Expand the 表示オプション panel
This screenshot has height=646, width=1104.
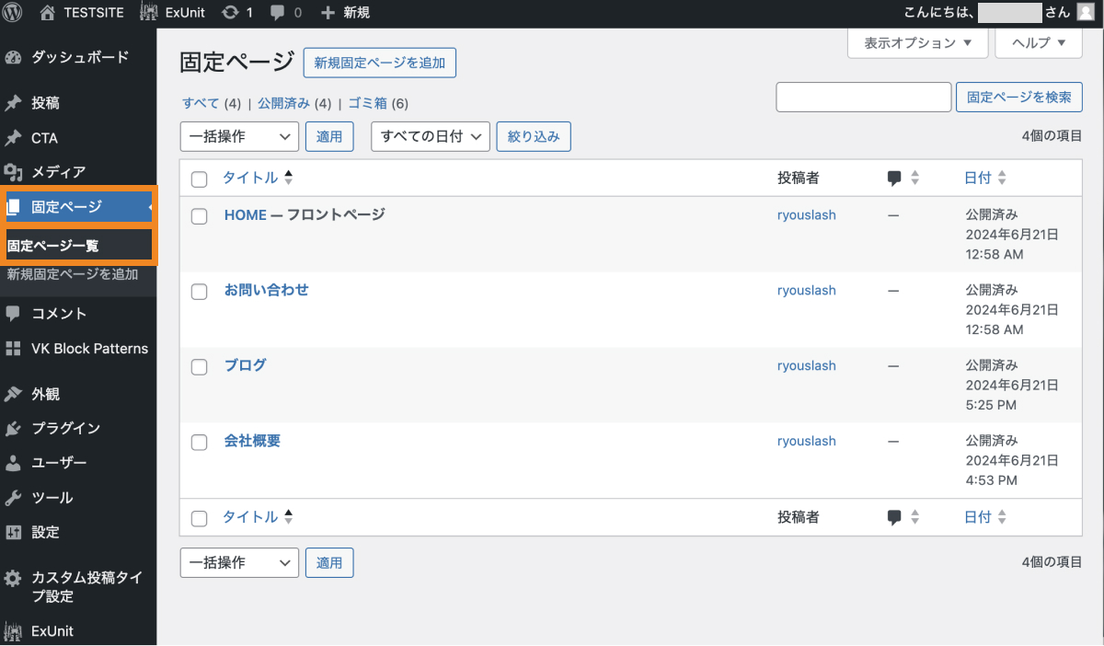(x=916, y=42)
